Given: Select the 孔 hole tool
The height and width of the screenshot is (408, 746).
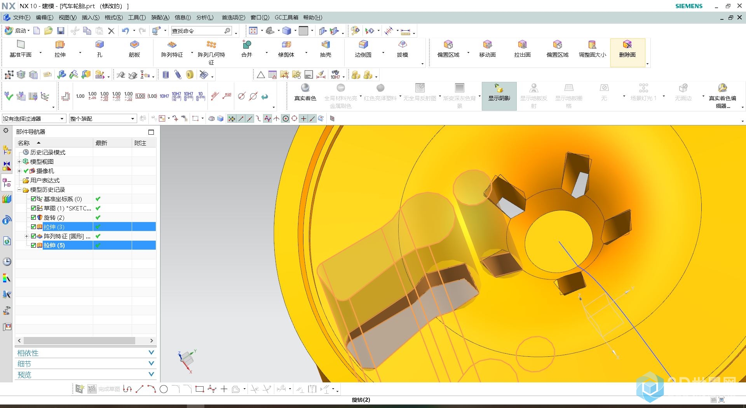Looking at the screenshot, I should click(99, 49).
